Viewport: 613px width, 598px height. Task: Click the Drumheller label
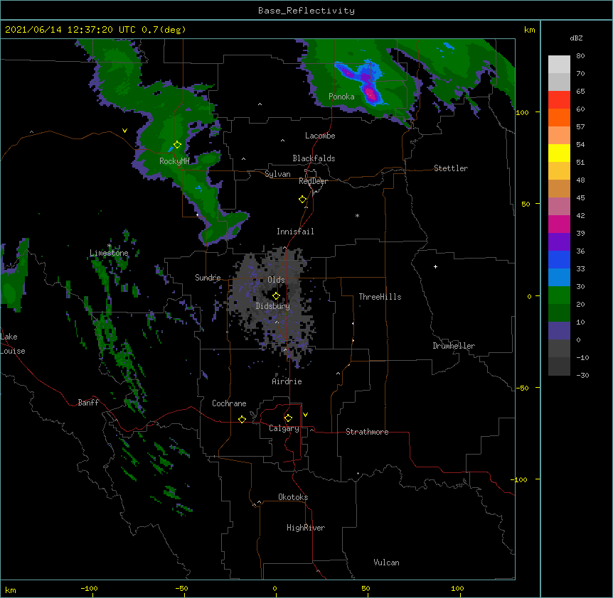point(454,346)
